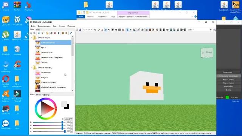Screen dimensions: 242x136
Task: Click the CCleaner desktop icon
Action: pyautogui.click(x=17, y=65)
